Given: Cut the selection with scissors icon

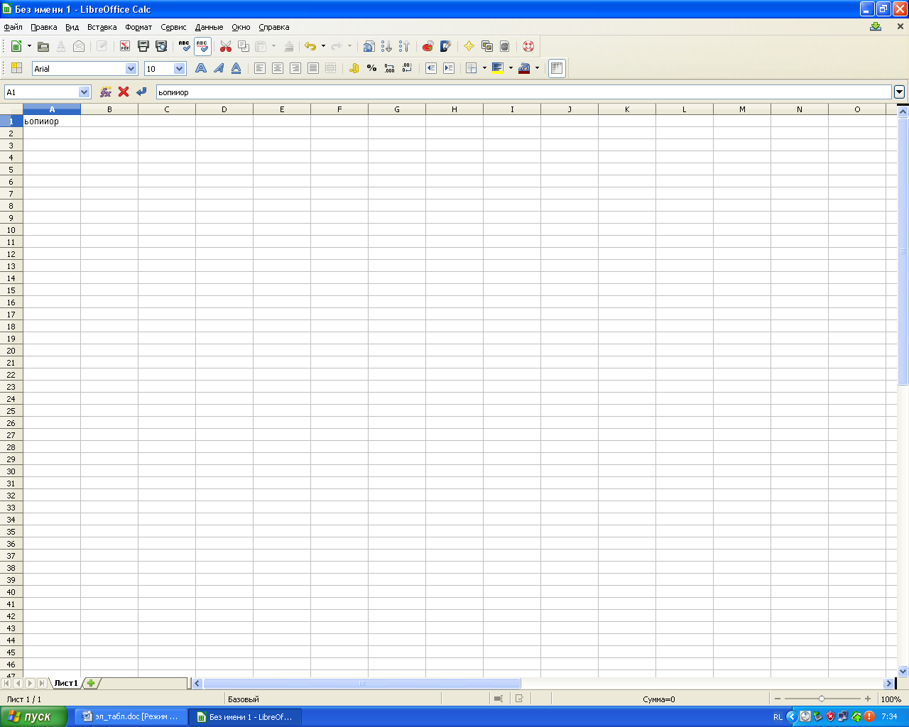Looking at the screenshot, I should 226,46.
